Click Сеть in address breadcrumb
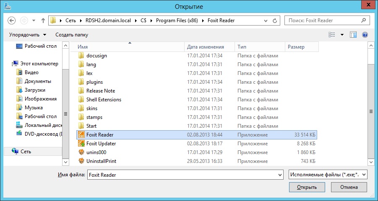 point(70,21)
